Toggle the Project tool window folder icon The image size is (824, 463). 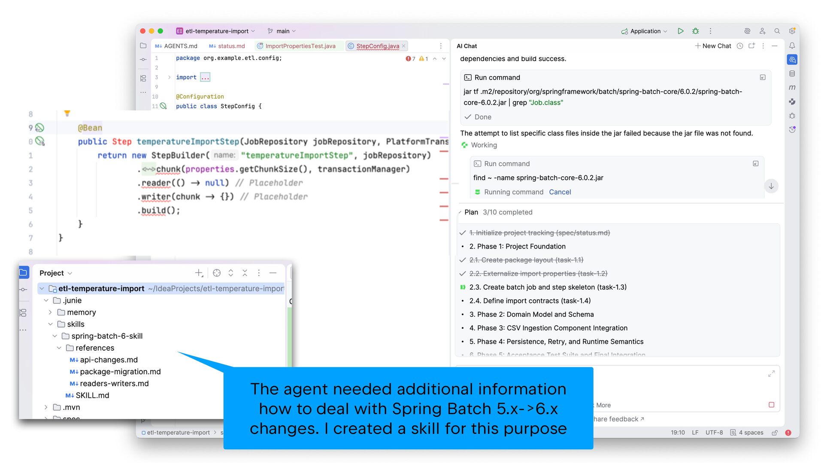click(24, 272)
